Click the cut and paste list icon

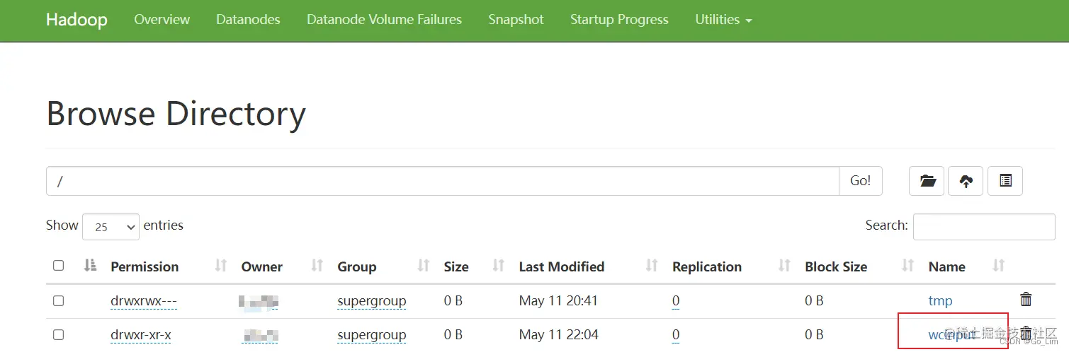pos(1005,181)
